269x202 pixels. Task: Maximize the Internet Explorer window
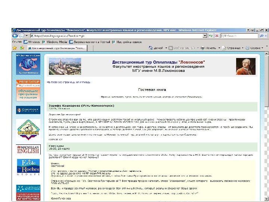click(262, 30)
